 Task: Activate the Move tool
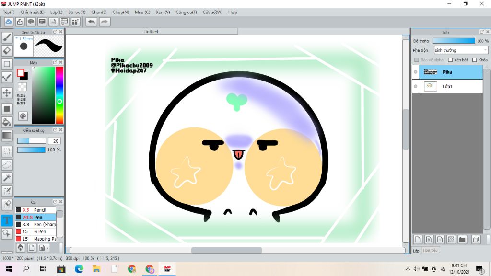coord(7,93)
